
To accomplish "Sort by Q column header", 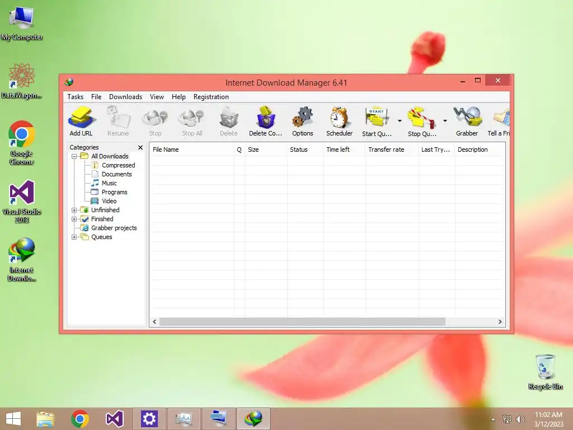I will point(239,149).
